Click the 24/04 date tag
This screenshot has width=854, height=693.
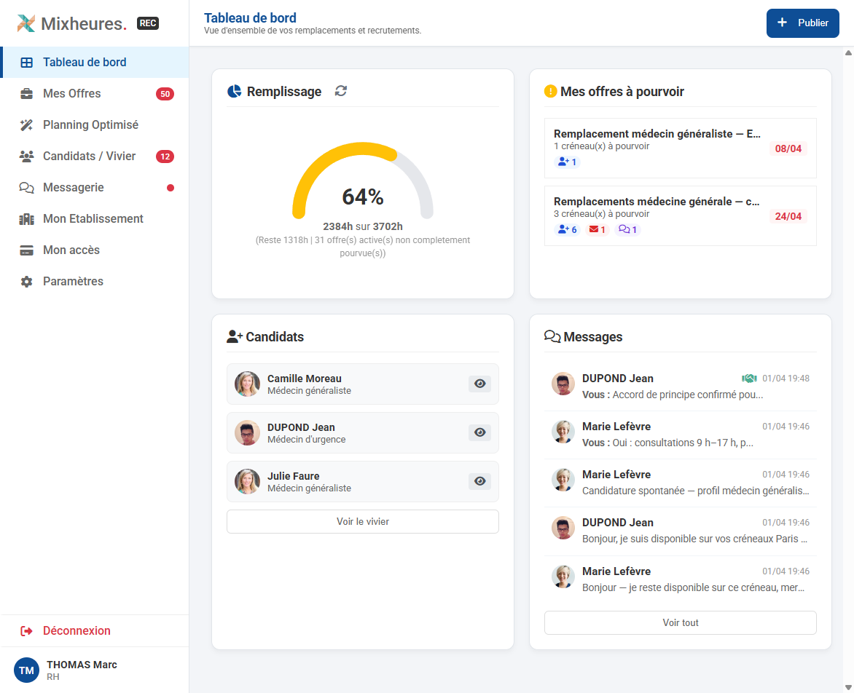point(788,216)
